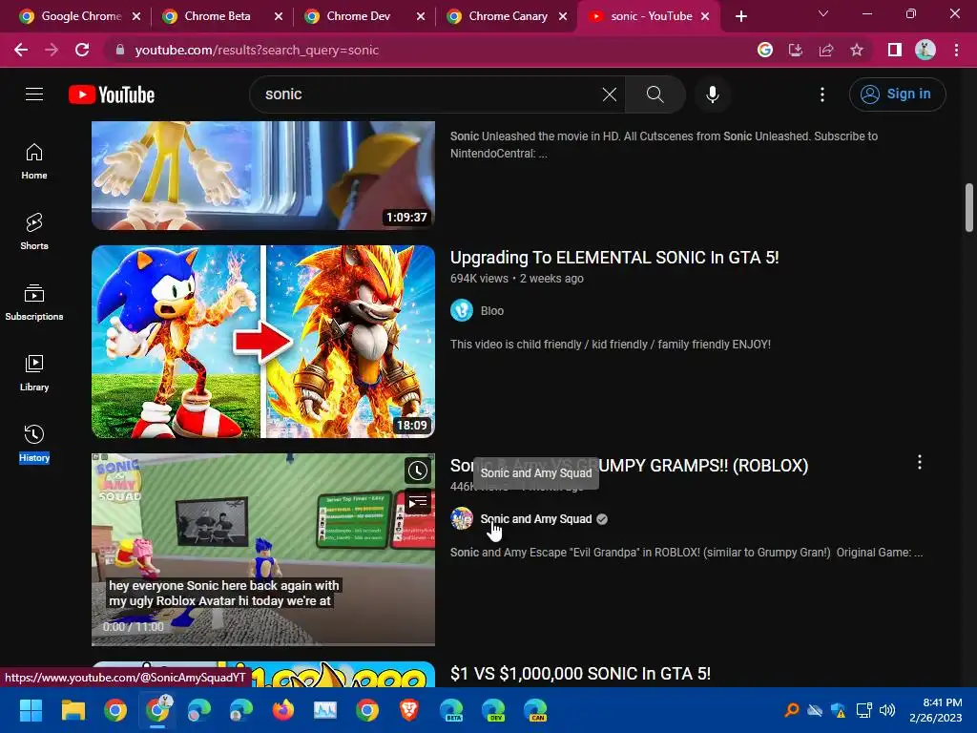Open Upgrading To ELEMENTAL SONIC video title
The width and height of the screenshot is (977, 733).
pos(614,258)
